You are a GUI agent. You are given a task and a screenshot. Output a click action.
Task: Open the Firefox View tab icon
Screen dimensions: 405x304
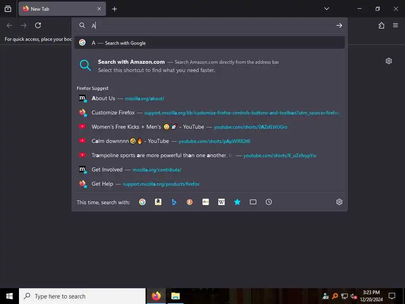(x=8, y=9)
